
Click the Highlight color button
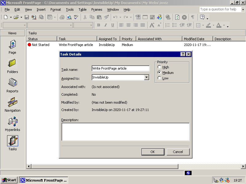tap(208, 25)
